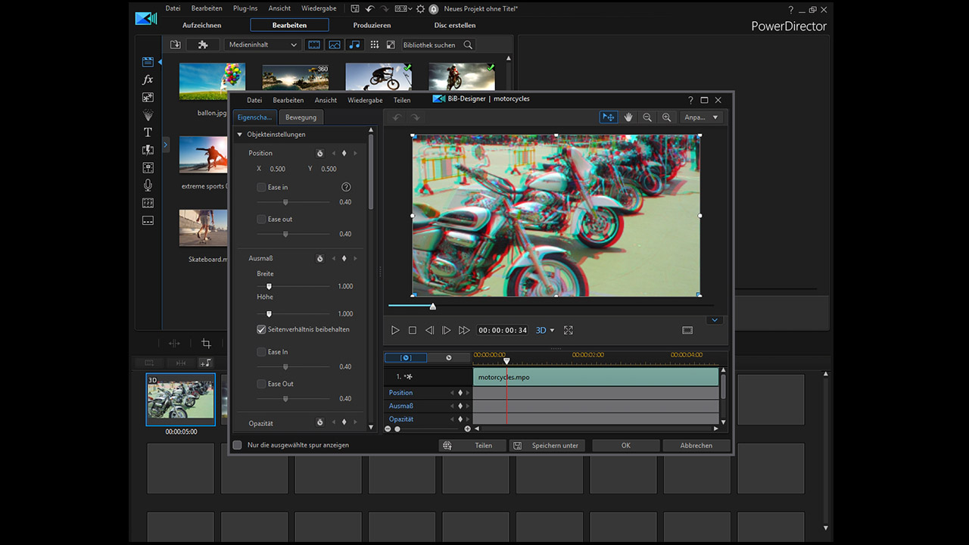Viewport: 969px width, 545px height.
Task: Open the Produzieren tab
Action: tap(372, 25)
